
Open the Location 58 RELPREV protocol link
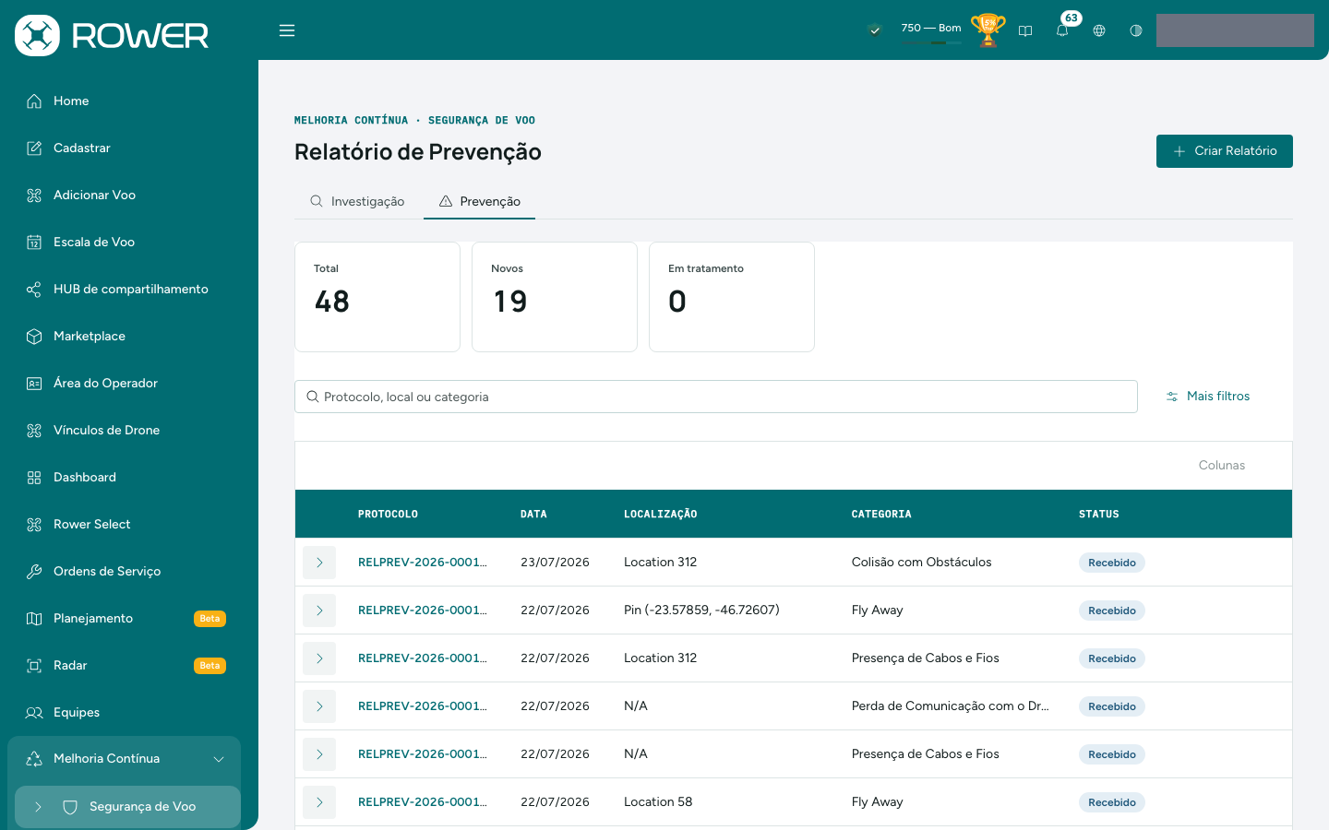[423, 802]
